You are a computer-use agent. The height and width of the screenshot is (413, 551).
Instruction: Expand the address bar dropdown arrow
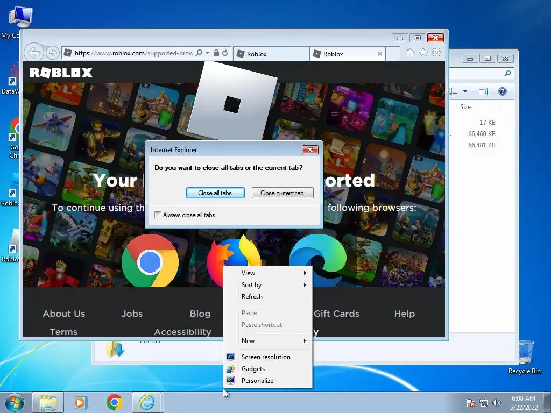207,53
